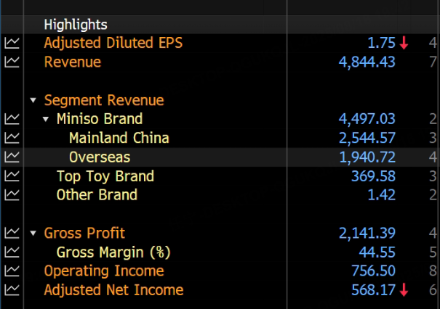440x309 pixels.
Task: Select the Gross Margin (%) label
Action: 113,252
